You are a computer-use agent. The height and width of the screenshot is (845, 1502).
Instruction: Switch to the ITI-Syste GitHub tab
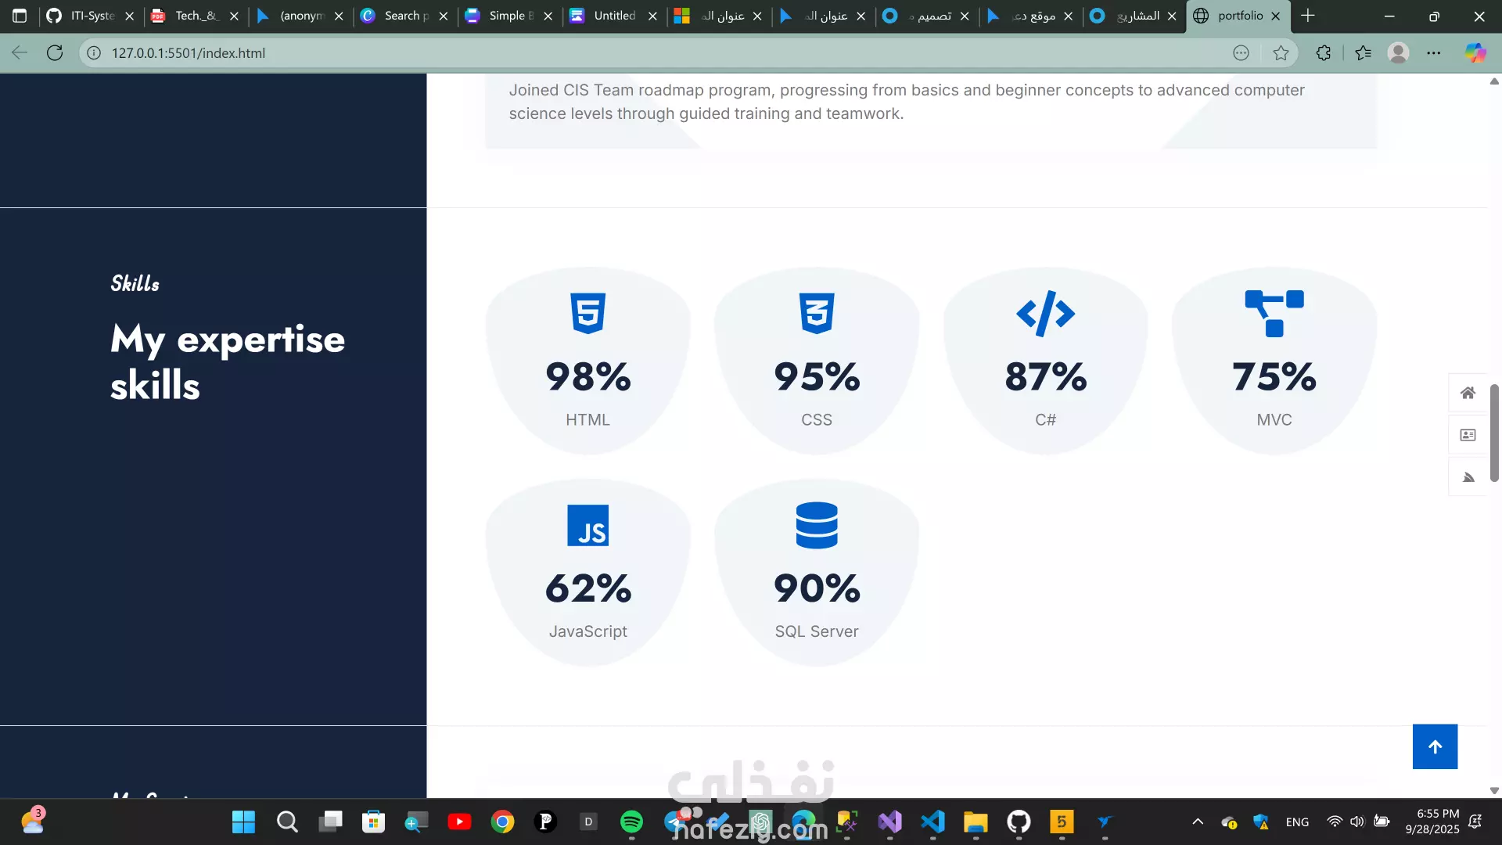click(x=90, y=16)
